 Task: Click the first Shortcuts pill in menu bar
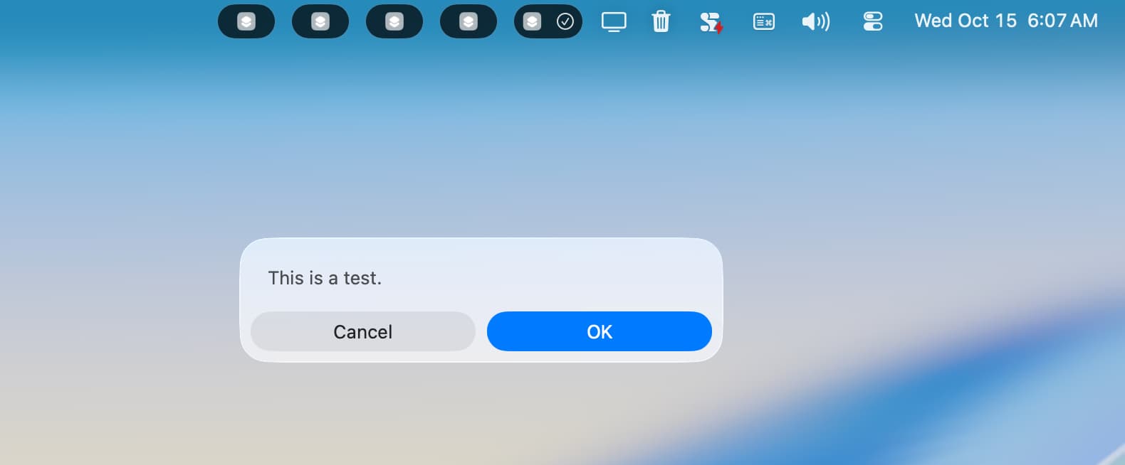(x=246, y=21)
